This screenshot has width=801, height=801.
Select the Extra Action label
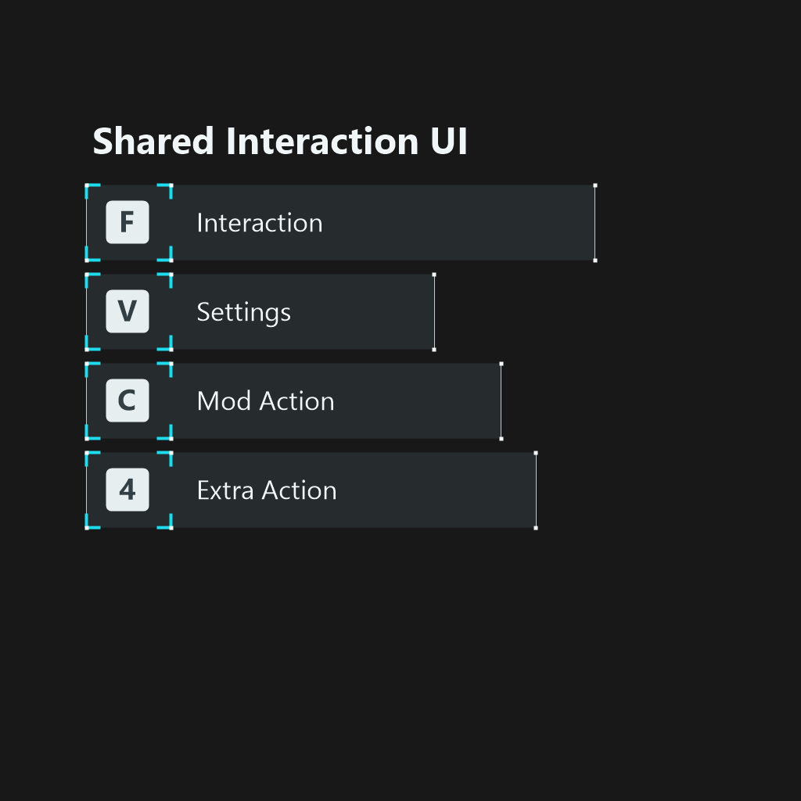(267, 490)
